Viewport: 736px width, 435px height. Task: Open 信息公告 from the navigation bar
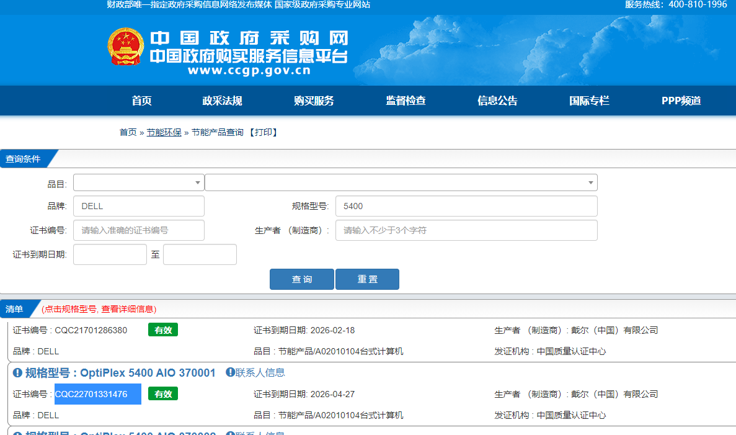pyautogui.click(x=497, y=101)
